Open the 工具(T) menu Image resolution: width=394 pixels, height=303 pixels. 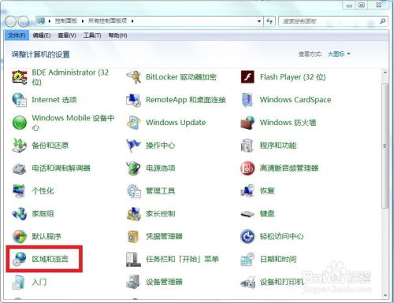[x=92, y=35]
